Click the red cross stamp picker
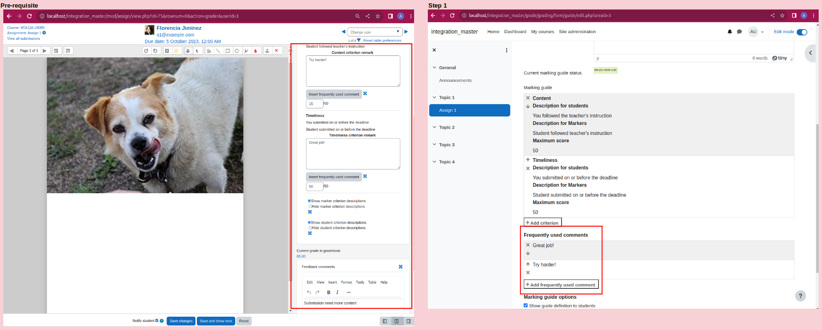This screenshot has width=822, height=330. pos(277,51)
